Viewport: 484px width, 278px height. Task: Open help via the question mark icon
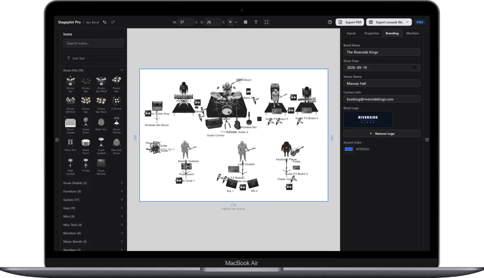tap(330, 22)
